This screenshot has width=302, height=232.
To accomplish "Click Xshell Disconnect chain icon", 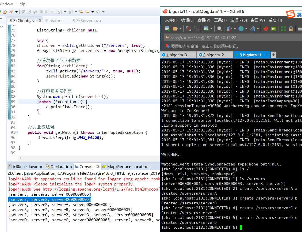I will (196, 29).
